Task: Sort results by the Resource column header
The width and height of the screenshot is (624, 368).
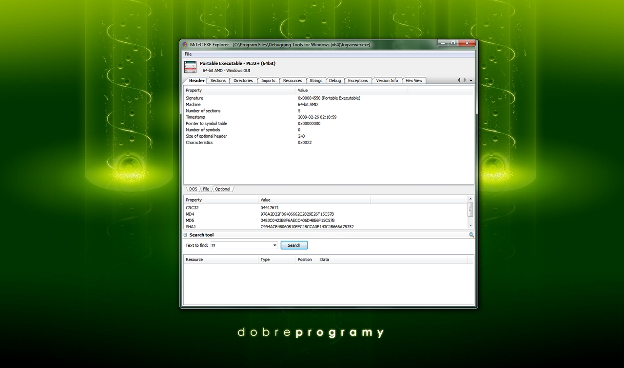Action: tap(221, 260)
